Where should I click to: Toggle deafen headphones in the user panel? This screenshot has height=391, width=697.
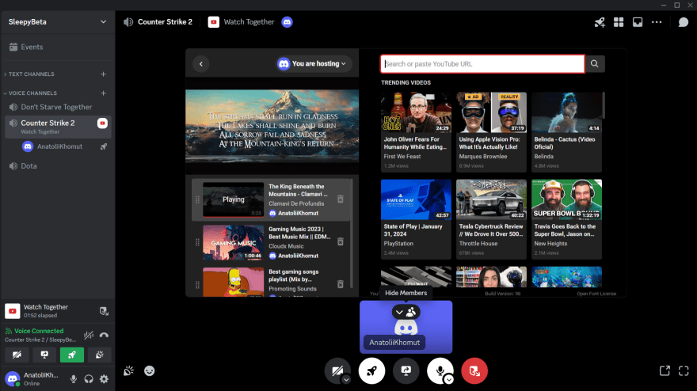tap(89, 379)
